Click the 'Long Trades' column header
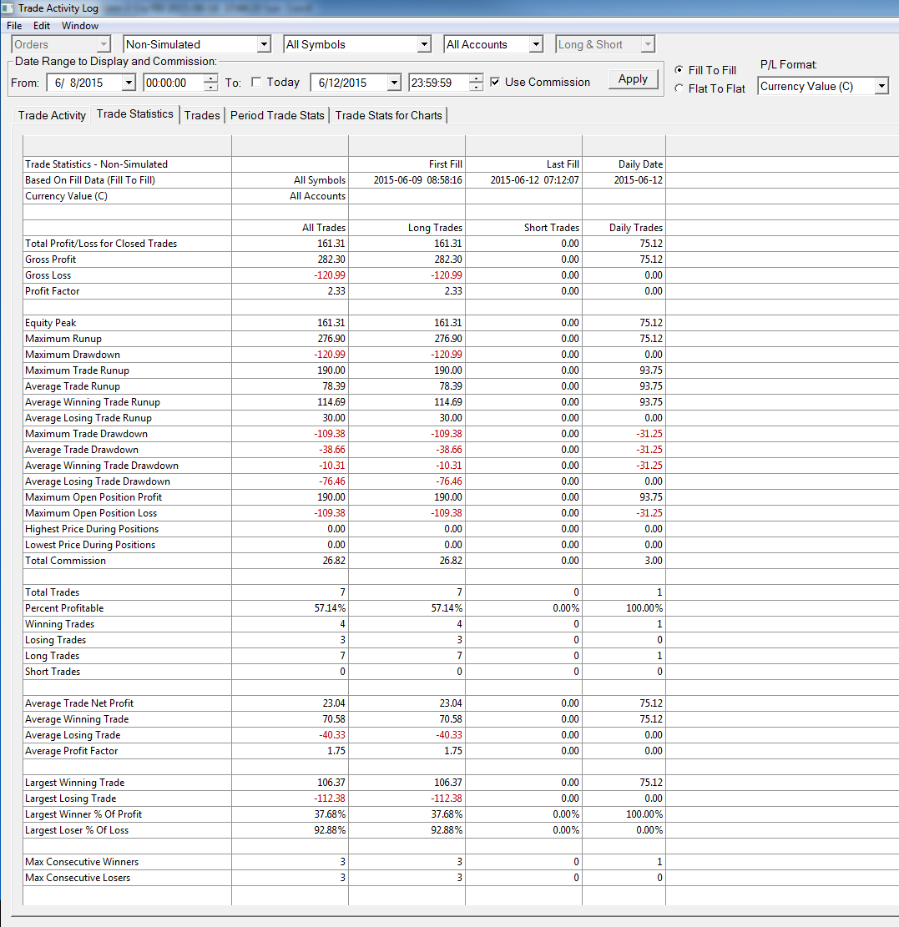899x927 pixels. pyautogui.click(x=435, y=228)
